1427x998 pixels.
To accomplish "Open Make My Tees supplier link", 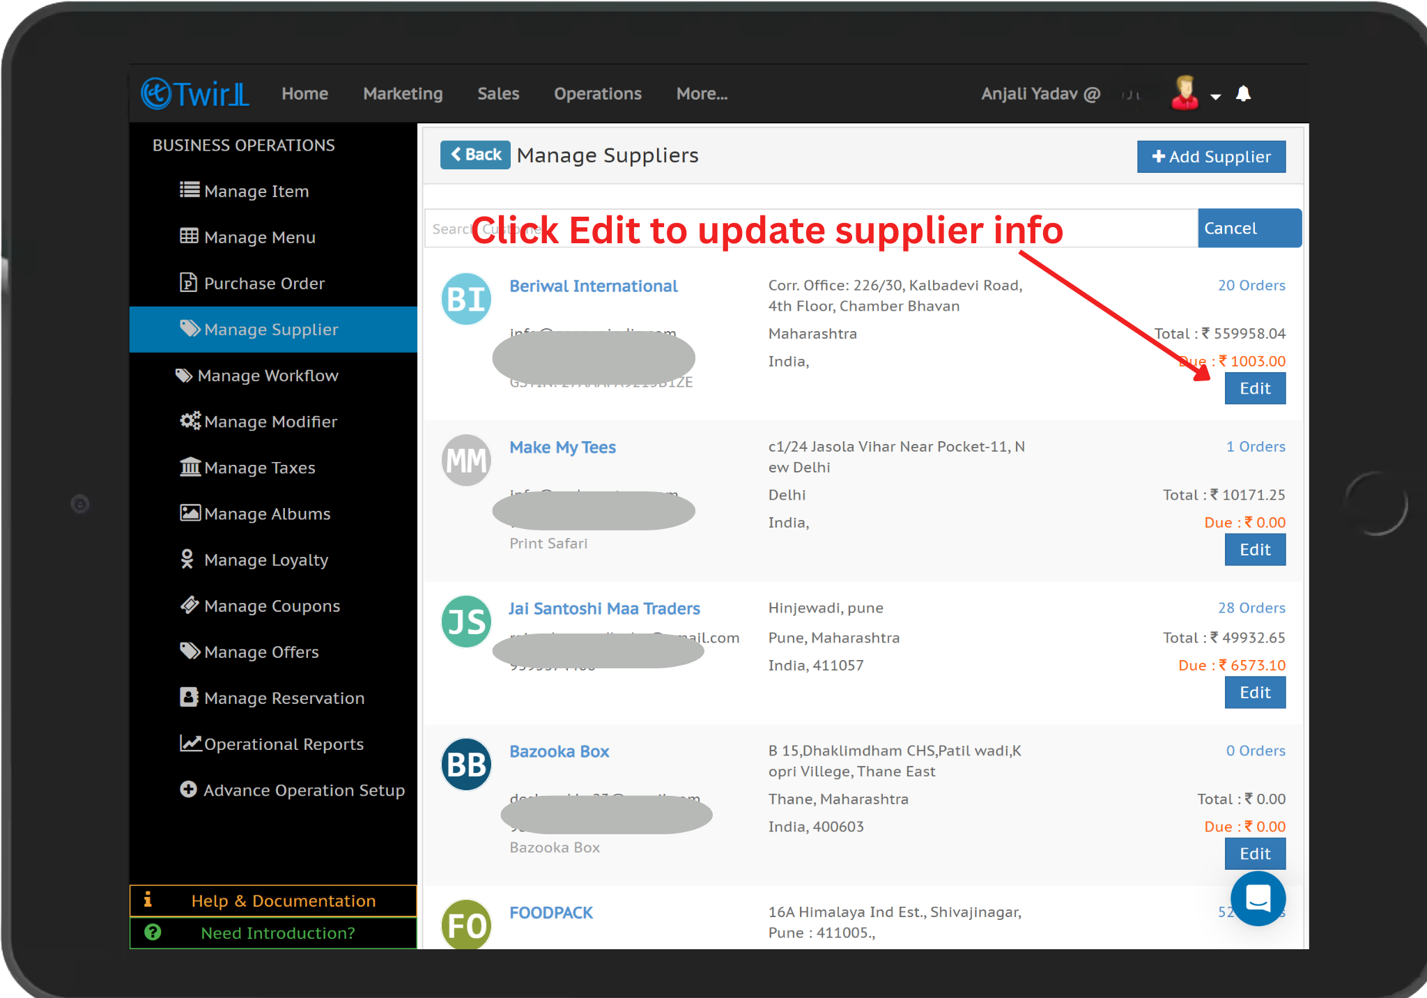I will pyautogui.click(x=562, y=447).
